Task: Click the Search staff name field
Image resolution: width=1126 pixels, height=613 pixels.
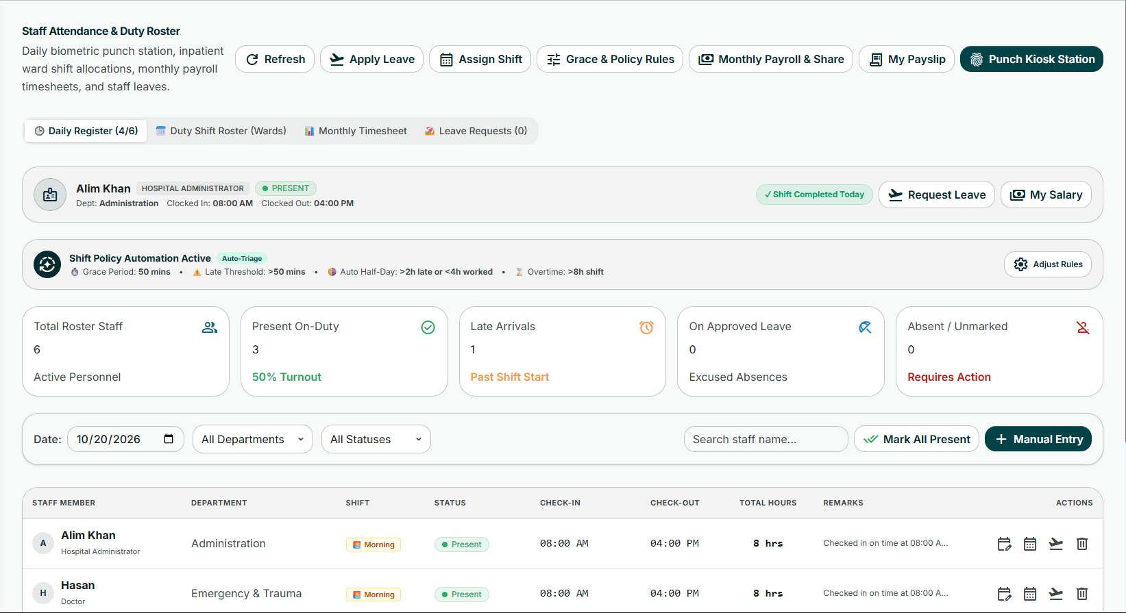Action: pos(766,439)
